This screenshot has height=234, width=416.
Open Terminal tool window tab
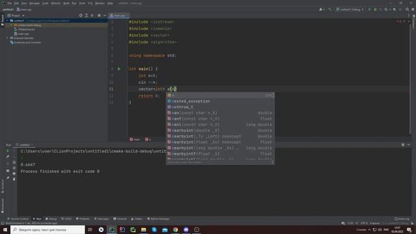(120, 219)
